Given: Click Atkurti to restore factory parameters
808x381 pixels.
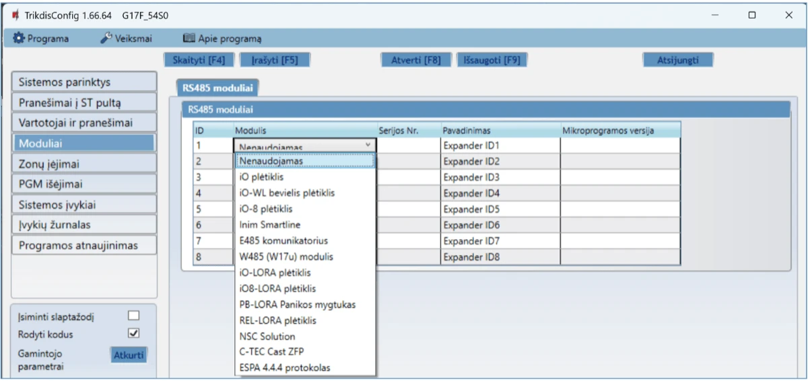Looking at the screenshot, I should tap(128, 355).
